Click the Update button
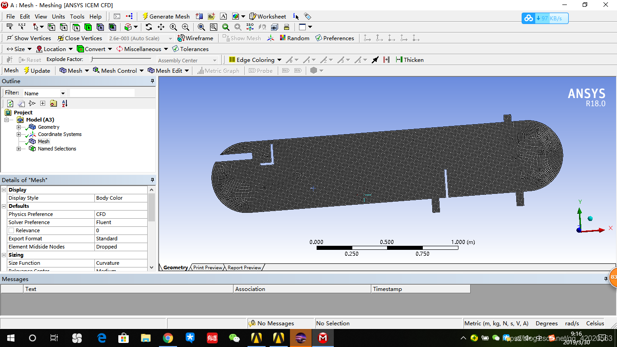617x347 pixels. [37, 70]
